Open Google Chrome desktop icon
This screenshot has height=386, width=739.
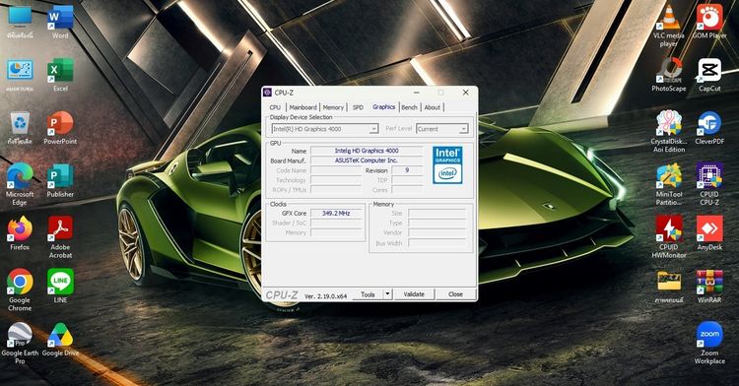[x=20, y=289]
